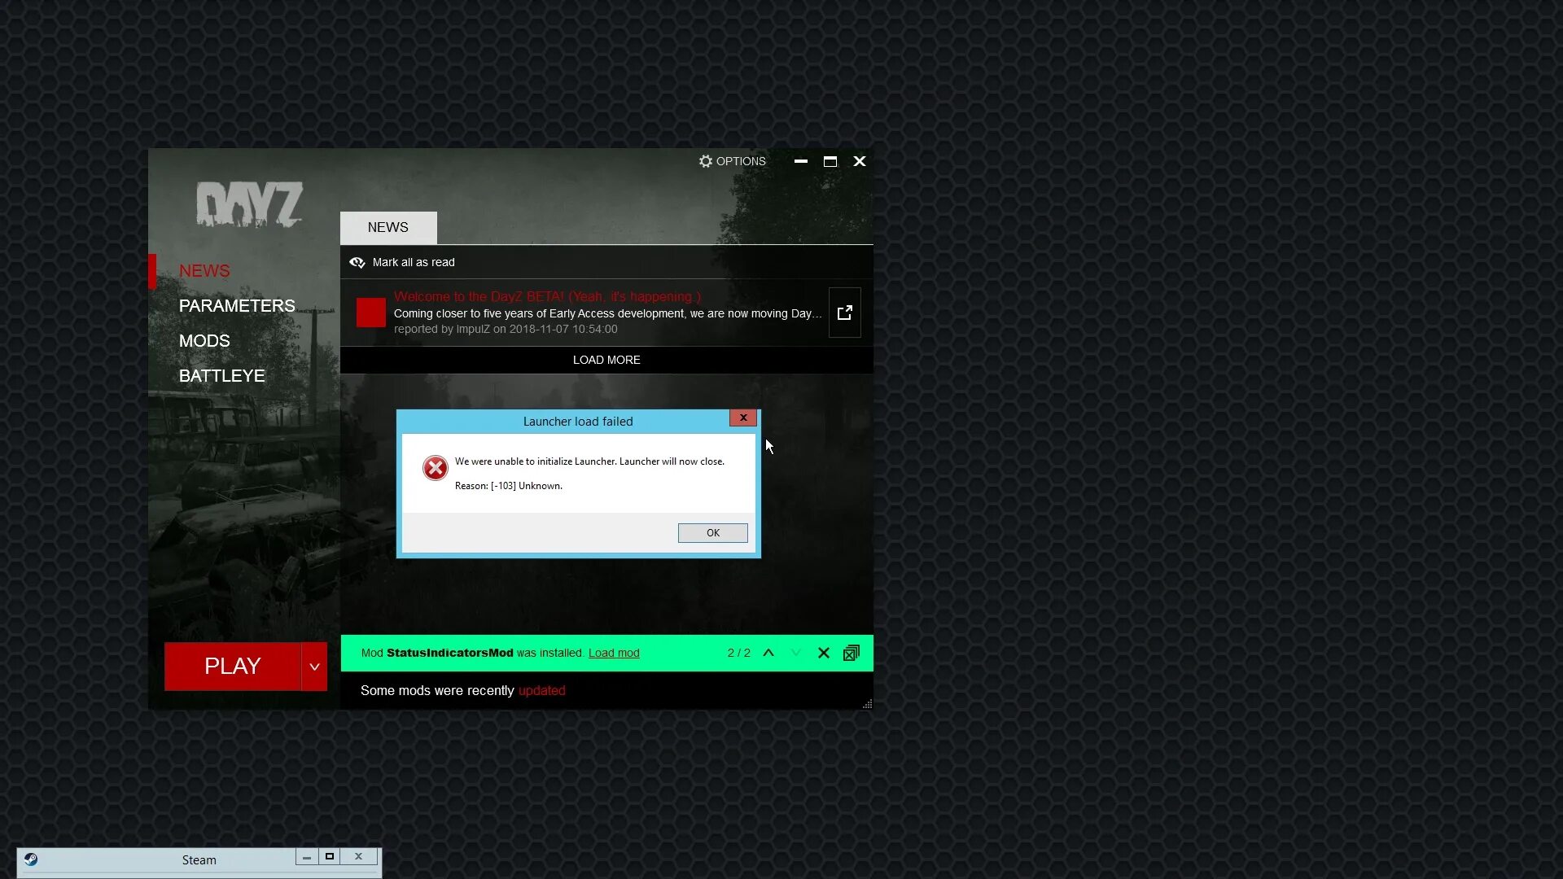Click the DayZ logo
Viewport: 1563px width, 879px height.
tap(249, 204)
